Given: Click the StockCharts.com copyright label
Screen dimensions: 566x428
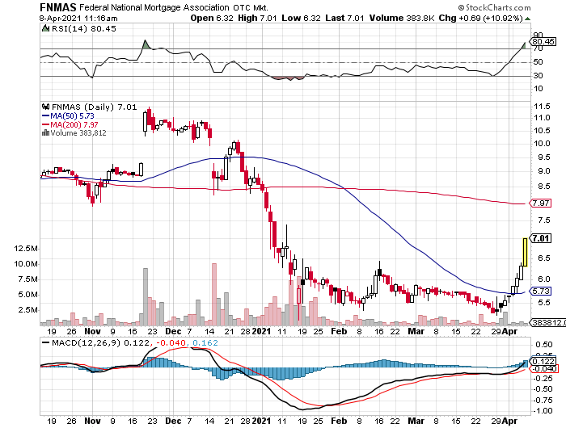Looking at the screenshot, I should pyautogui.click(x=494, y=7).
